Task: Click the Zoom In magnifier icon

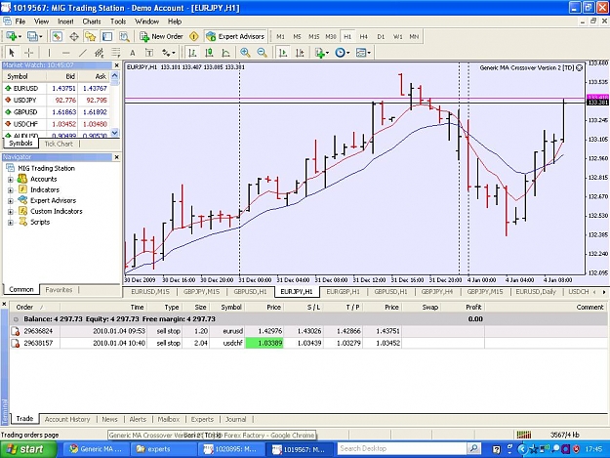Action: 245,52
